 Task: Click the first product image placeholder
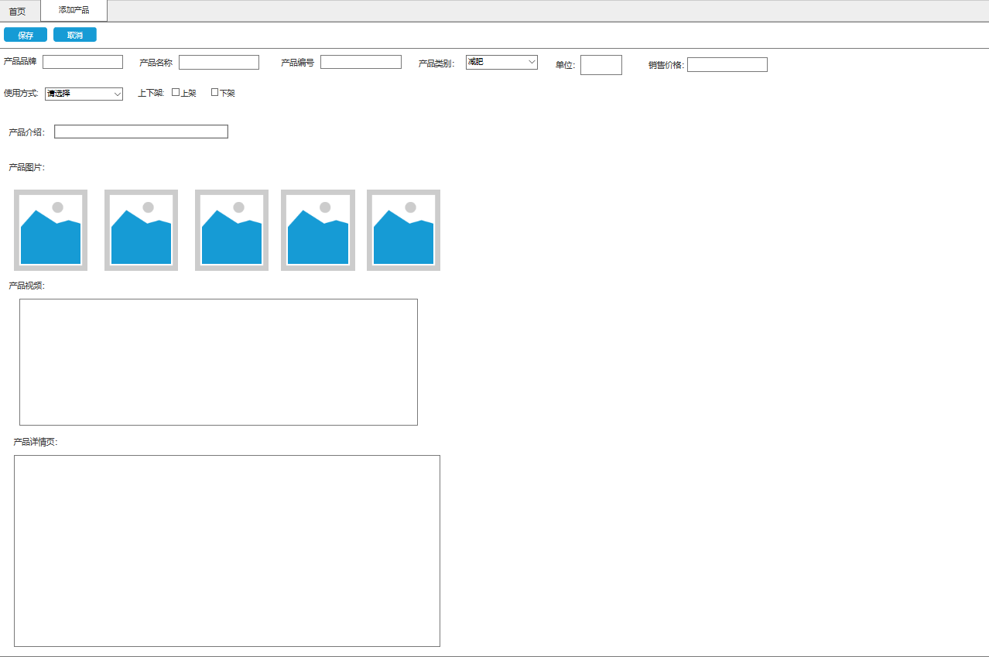[x=50, y=231]
